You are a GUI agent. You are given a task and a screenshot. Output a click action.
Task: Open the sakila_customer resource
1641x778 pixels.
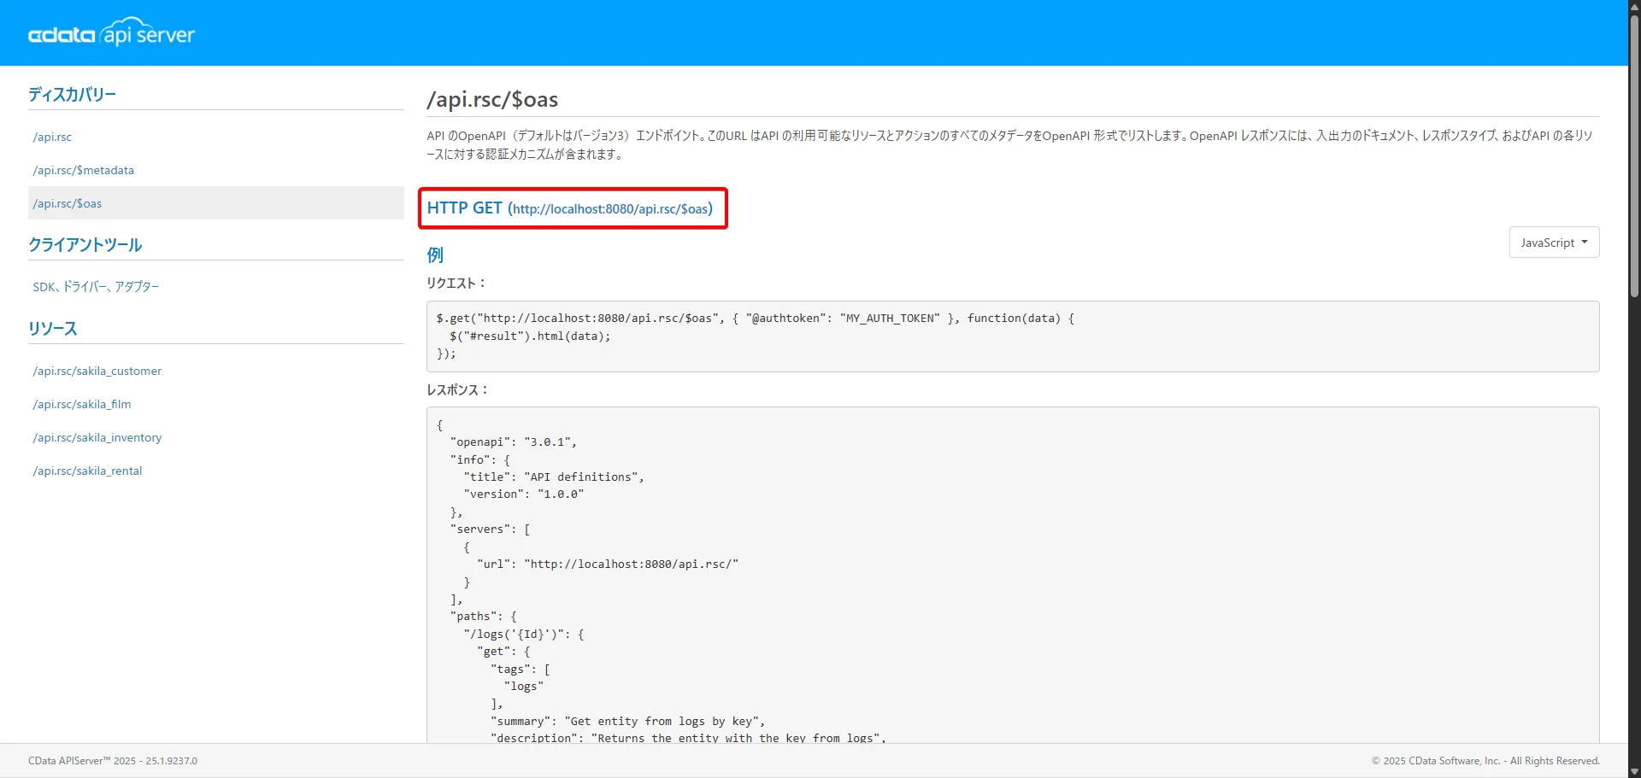(x=97, y=371)
